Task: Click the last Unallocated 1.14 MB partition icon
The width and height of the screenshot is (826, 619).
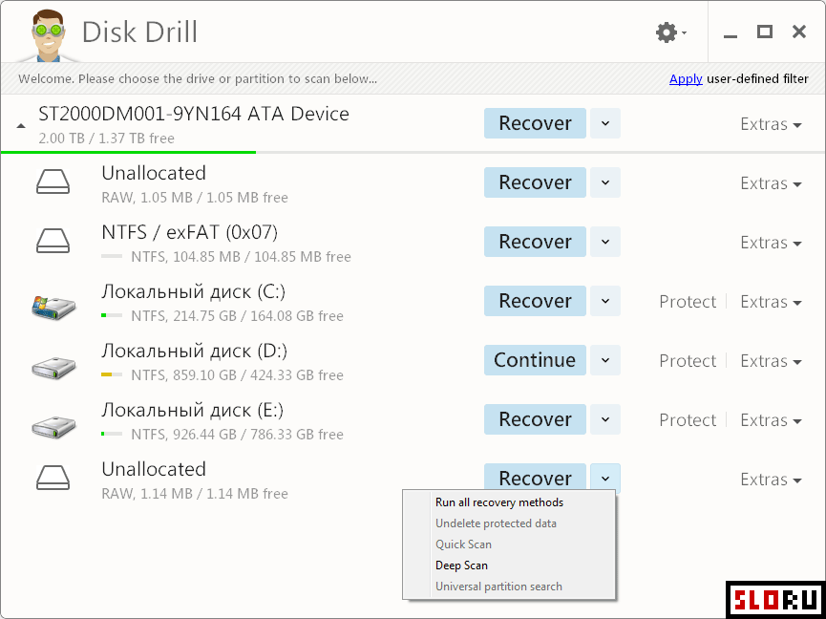Action: click(53, 478)
